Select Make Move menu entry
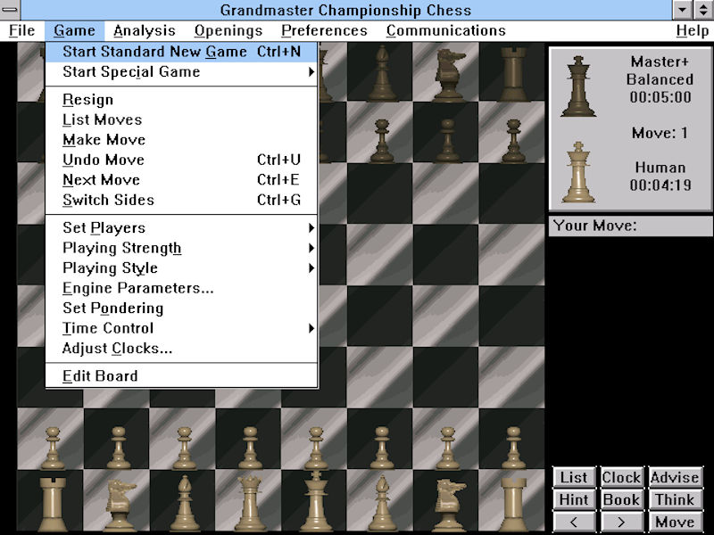The image size is (714, 535). pos(181,139)
